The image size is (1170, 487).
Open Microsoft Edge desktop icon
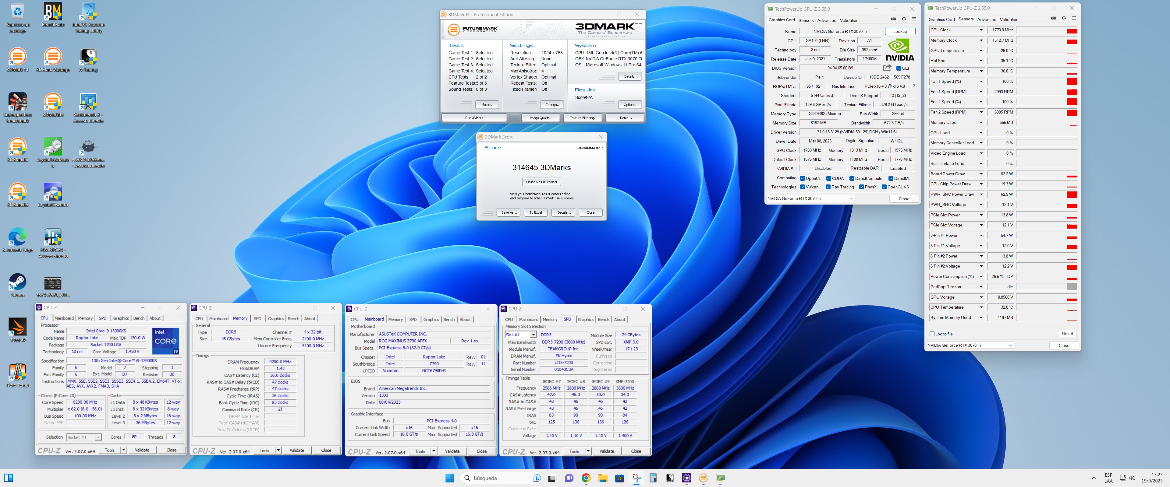[x=17, y=240]
